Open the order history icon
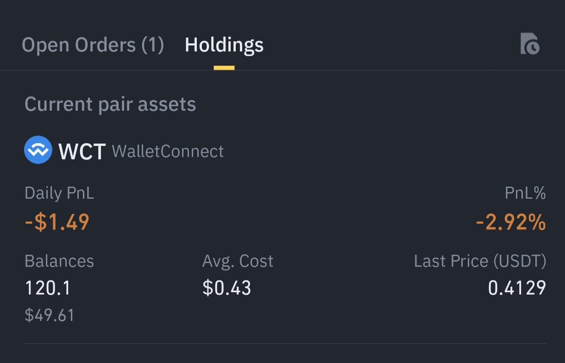The image size is (565, 363). [x=530, y=44]
